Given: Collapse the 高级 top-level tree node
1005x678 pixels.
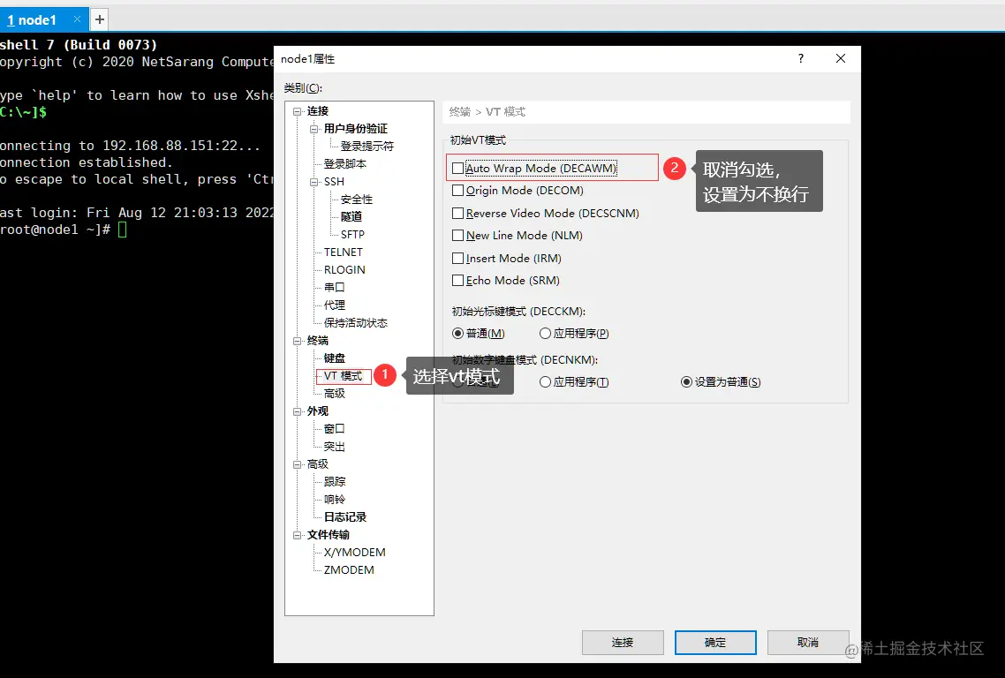Looking at the screenshot, I should 298,464.
